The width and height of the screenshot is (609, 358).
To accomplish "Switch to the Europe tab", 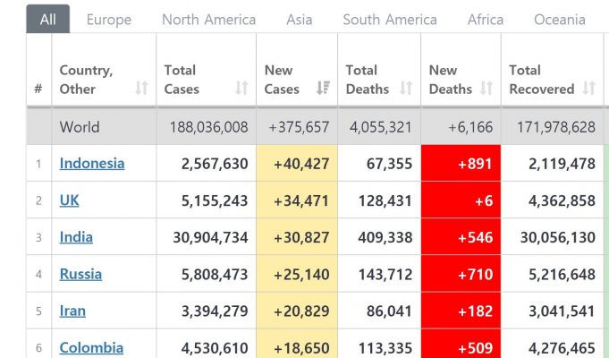I will (108, 19).
